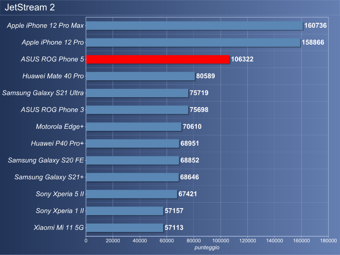This screenshot has height=255, width=340.
Task: Select the score value 68646
Action: pyautogui.click(x=190, y=177)
